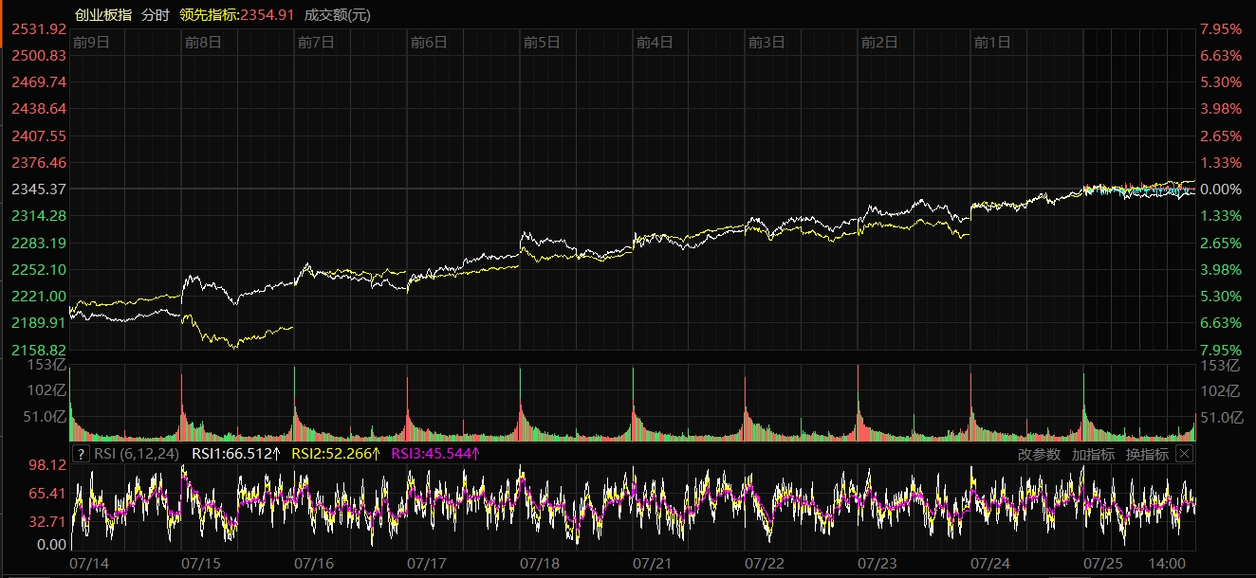The image size is (1256, 578).
Task: Click 加指标 to add an indicator
Action: click(x=1093, y=454)
